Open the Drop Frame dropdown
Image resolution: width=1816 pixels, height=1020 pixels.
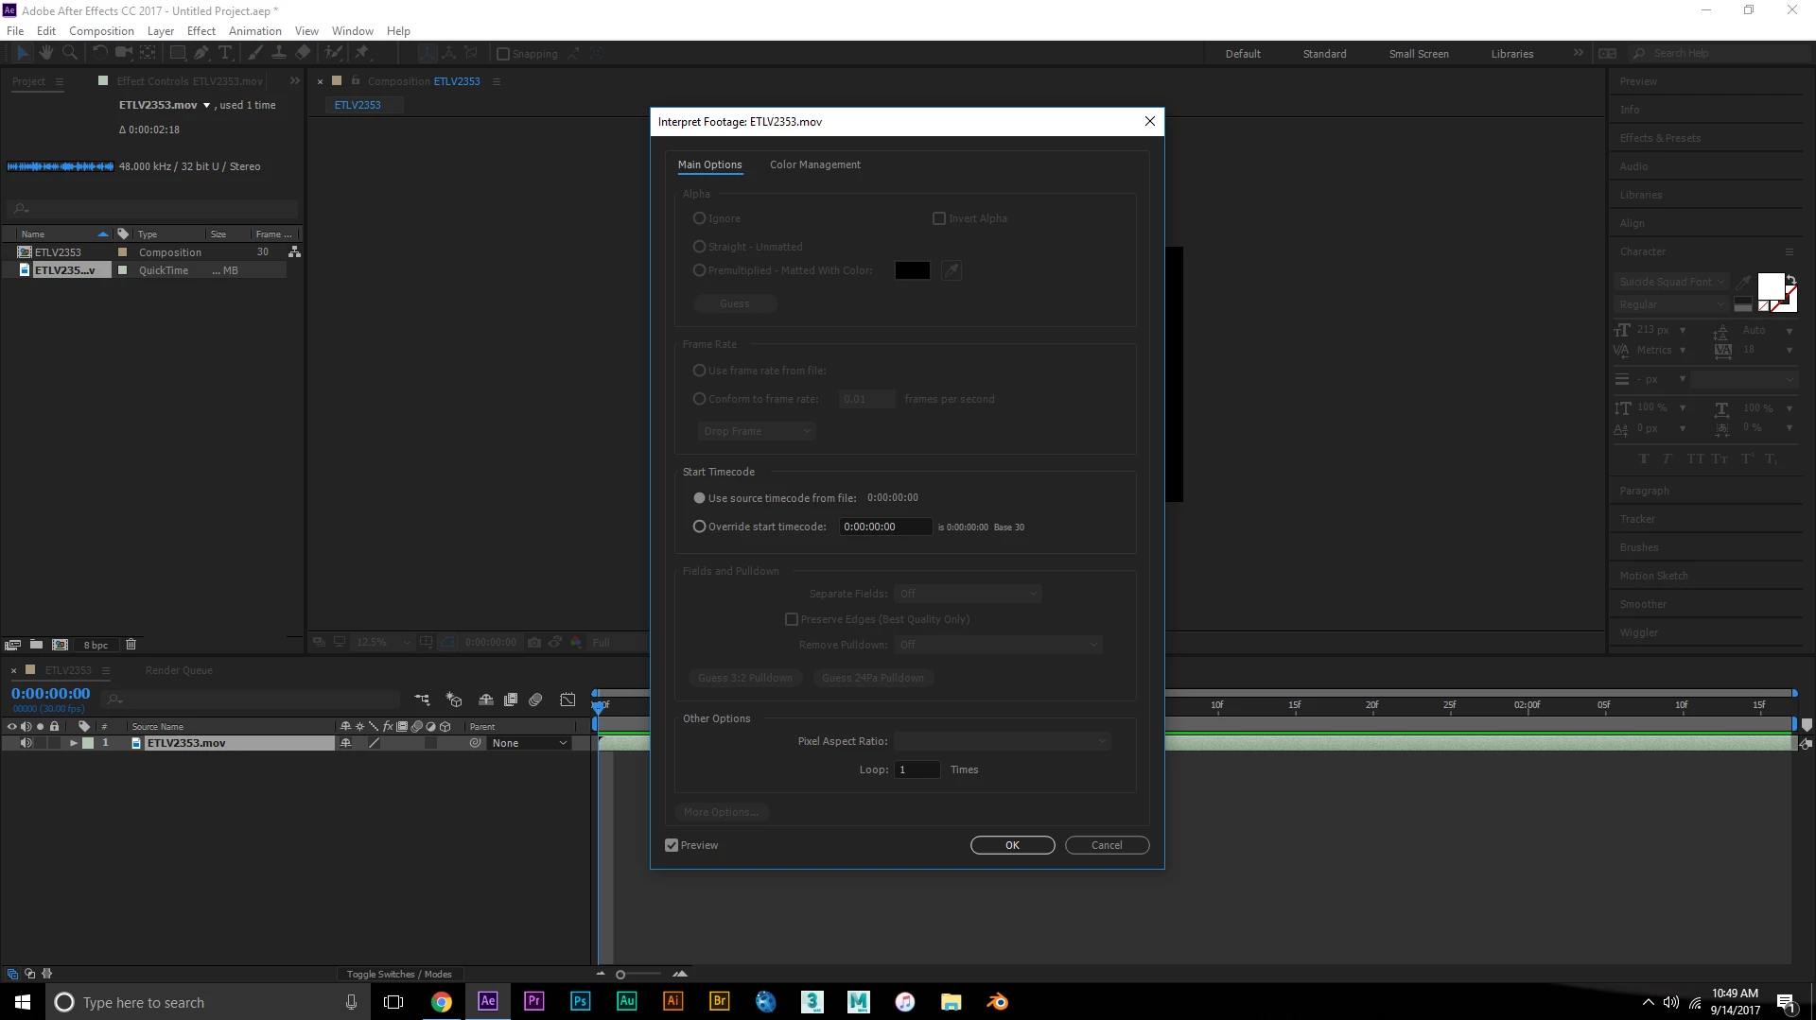tap(756, 431)
